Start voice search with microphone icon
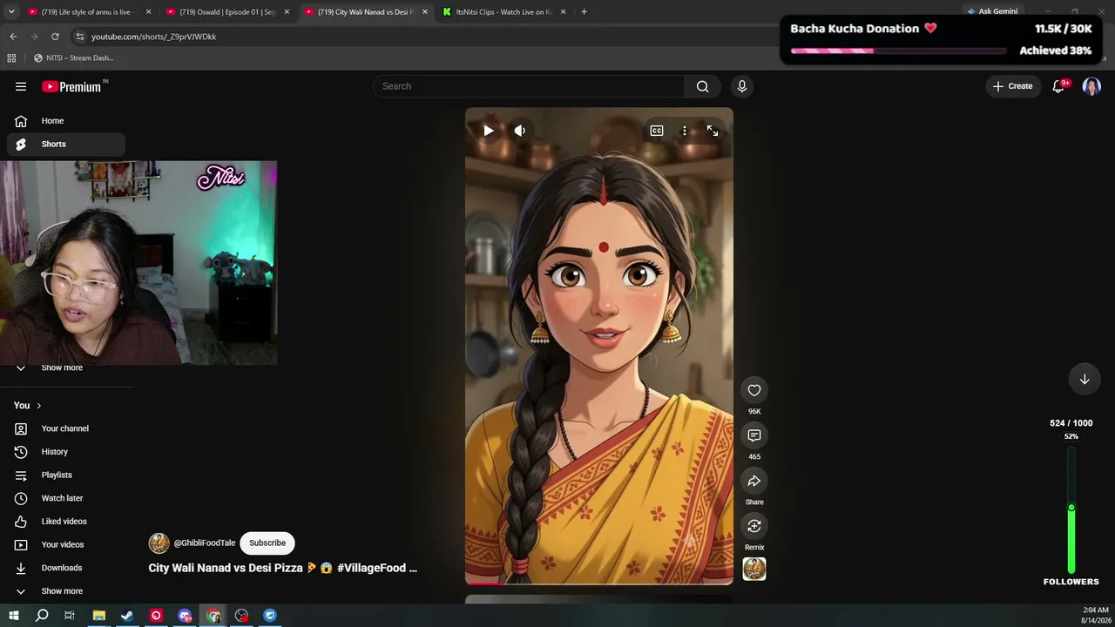The height and width of the screenshot is (627, 1115). (x=742, y=86)
